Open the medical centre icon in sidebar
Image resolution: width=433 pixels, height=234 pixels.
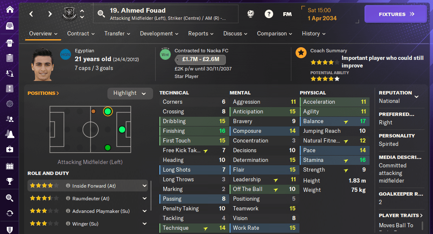coord(10,149)
